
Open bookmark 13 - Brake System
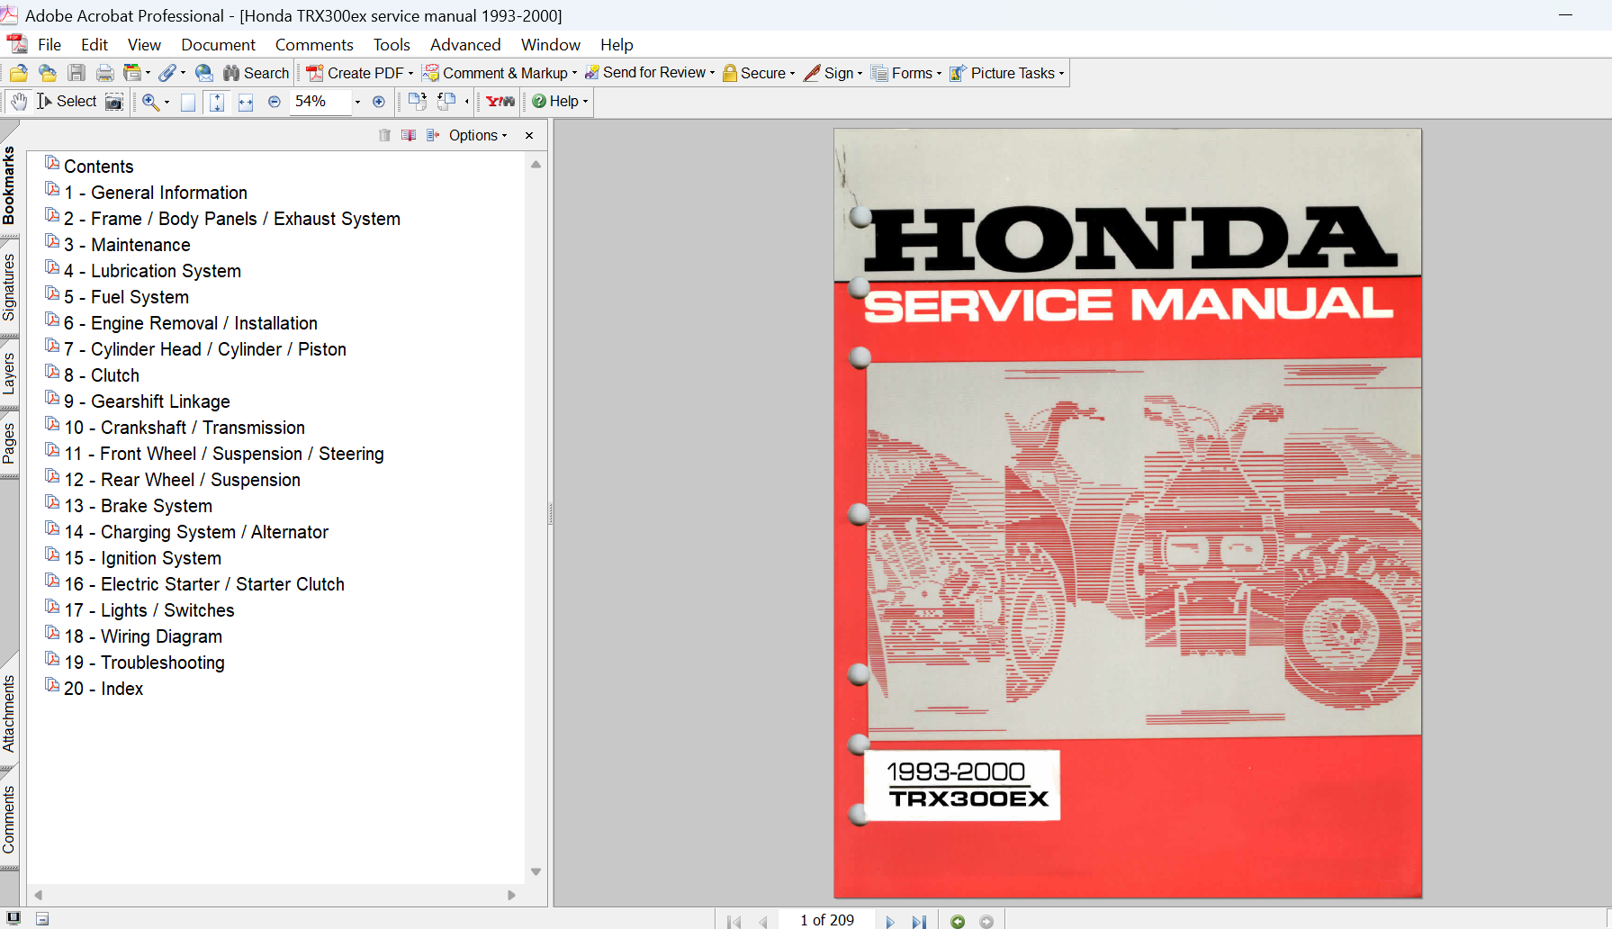(139, 506)
